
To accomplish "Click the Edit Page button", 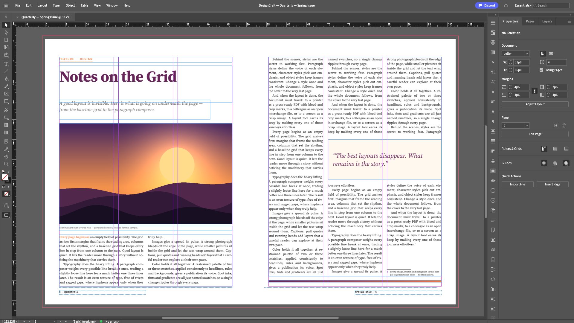I will point(535,134).
